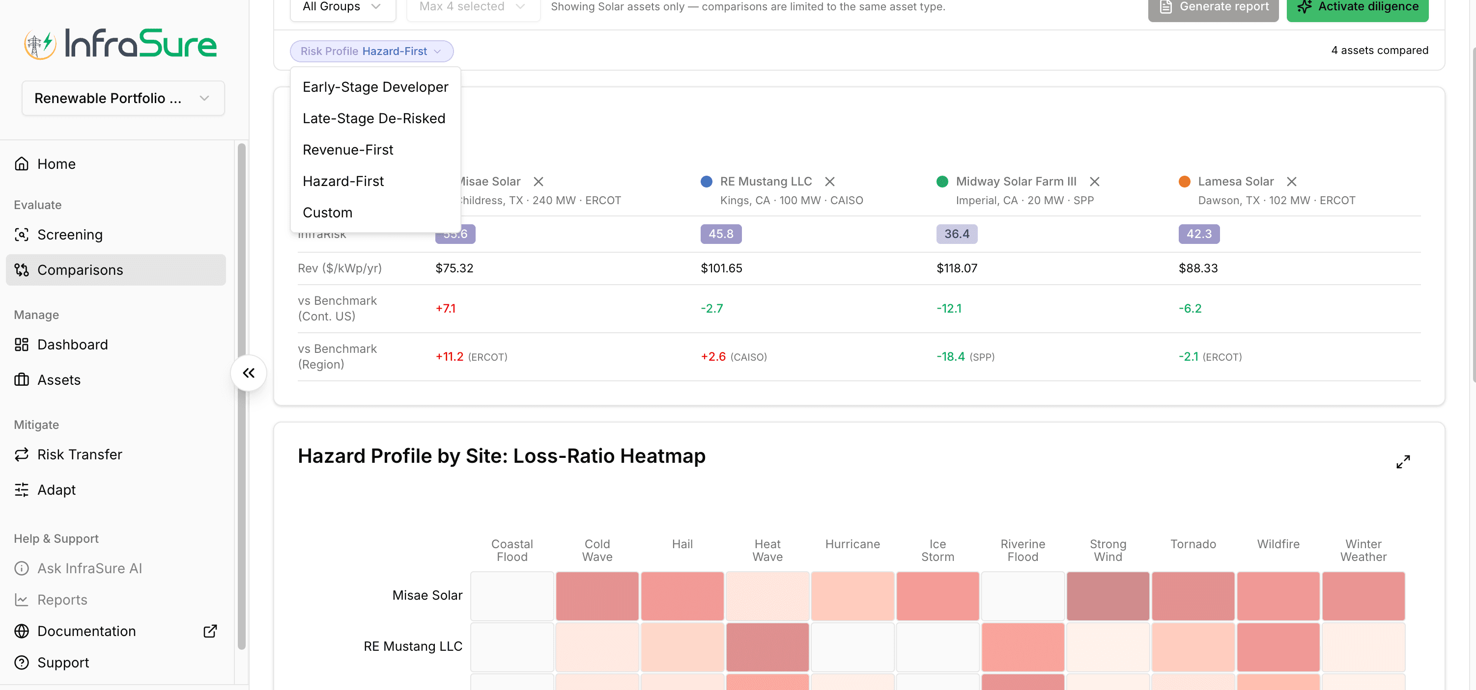The height and width of the screenshot is (690, 1476).
Task: Click the sparkle icon on Activate diligence
Action: (x=1305, y=7)
